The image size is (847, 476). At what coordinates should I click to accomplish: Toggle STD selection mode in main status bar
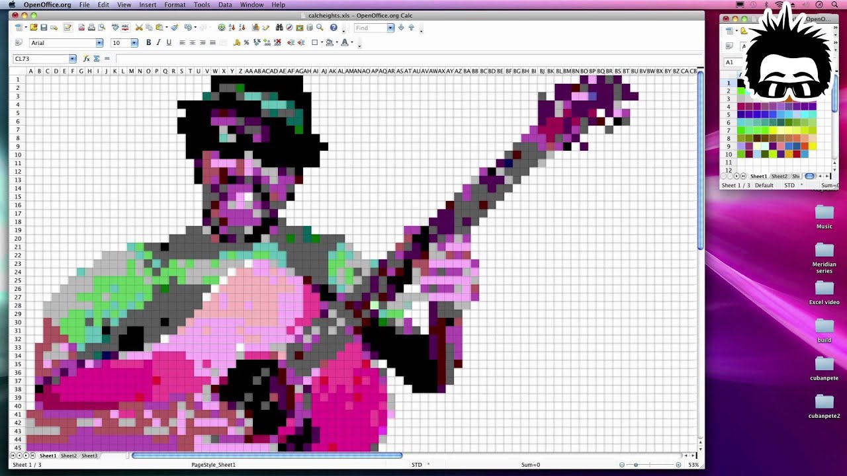pos(417,465)
